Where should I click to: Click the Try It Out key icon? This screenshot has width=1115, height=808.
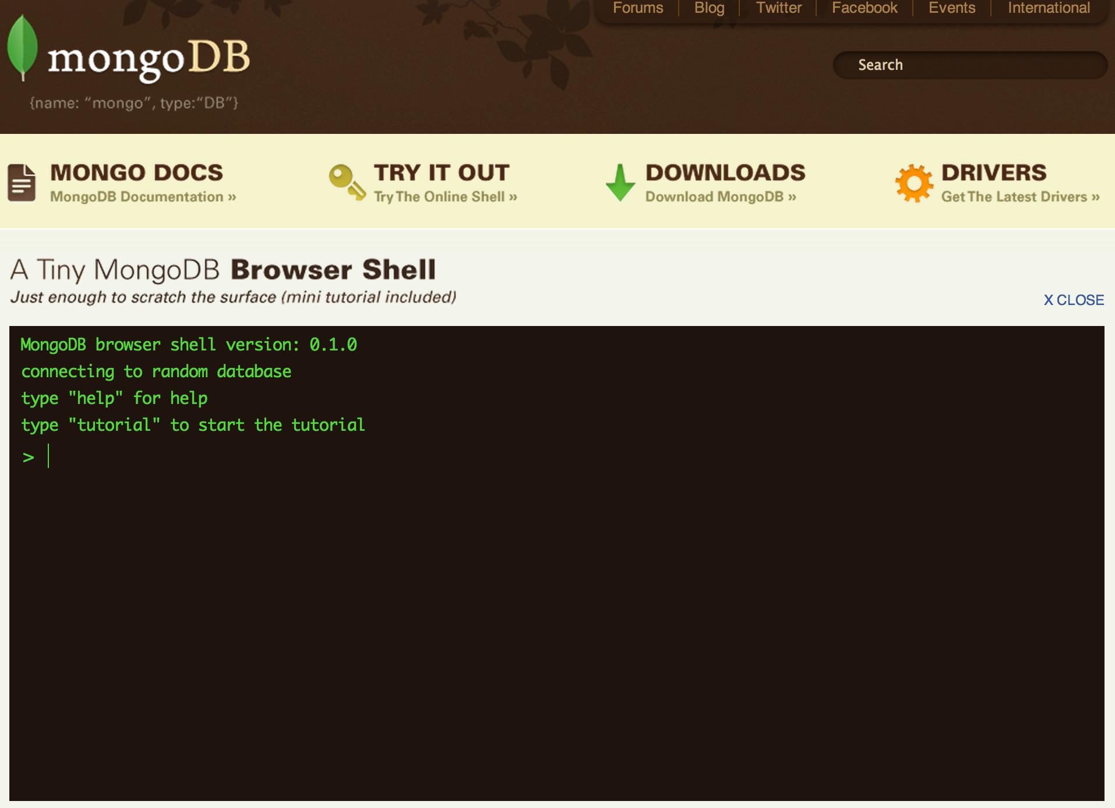point(347,182)
